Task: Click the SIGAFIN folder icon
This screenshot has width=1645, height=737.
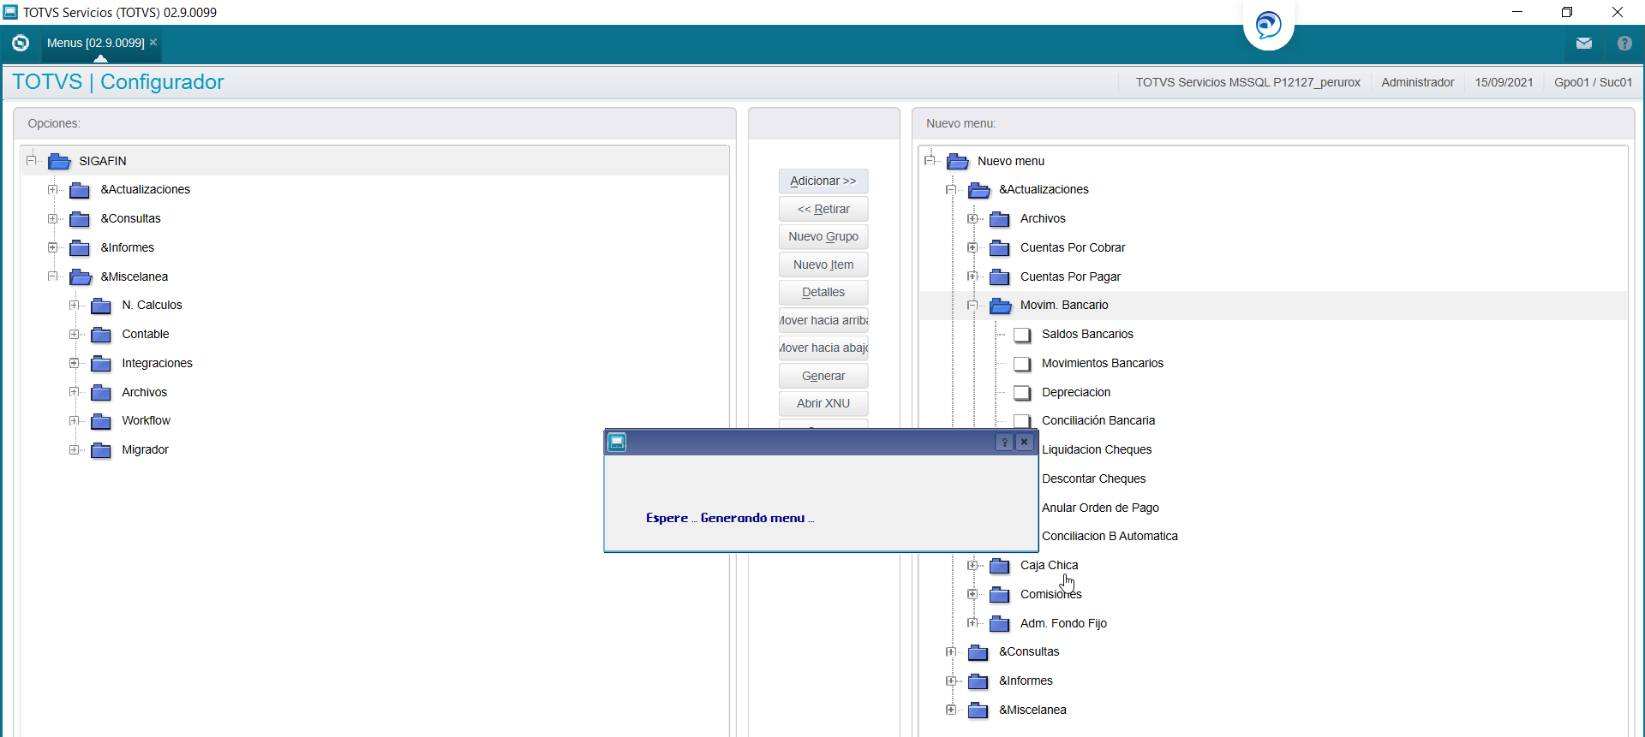Action: [59, 161]
